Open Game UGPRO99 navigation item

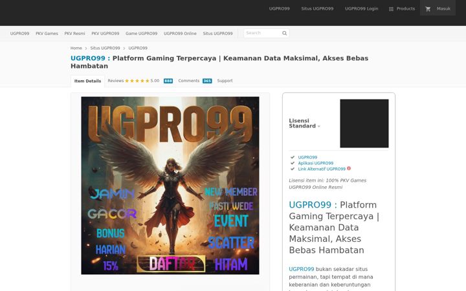[142, 34]
